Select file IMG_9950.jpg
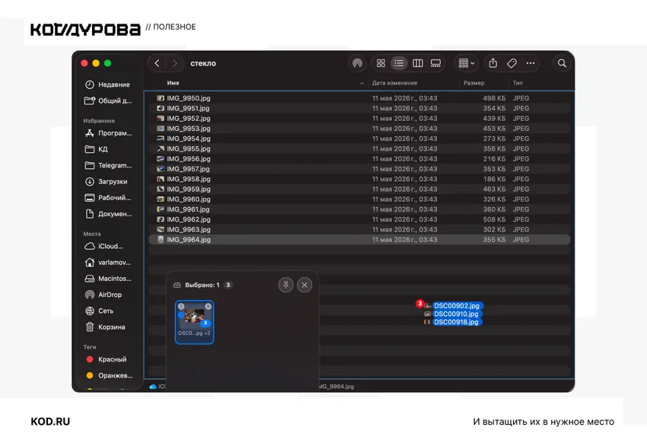 coord(359,98)
